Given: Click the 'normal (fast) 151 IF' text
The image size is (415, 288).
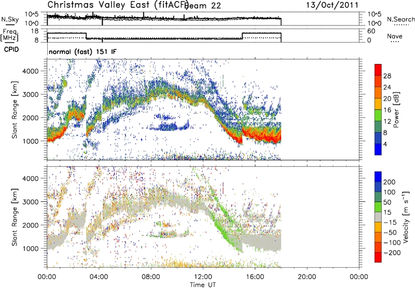Looking at the screenshot, I should pos(82,51).
